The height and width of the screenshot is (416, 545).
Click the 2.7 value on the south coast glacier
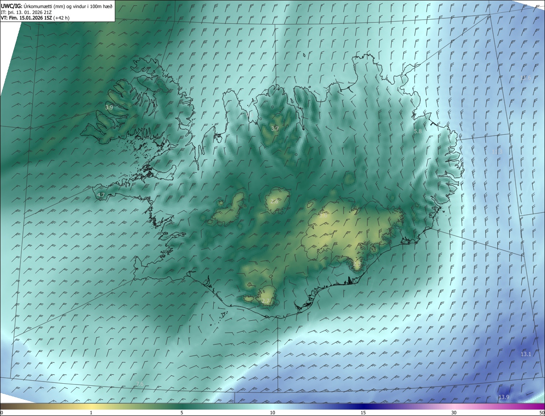[x=266, y=301]
